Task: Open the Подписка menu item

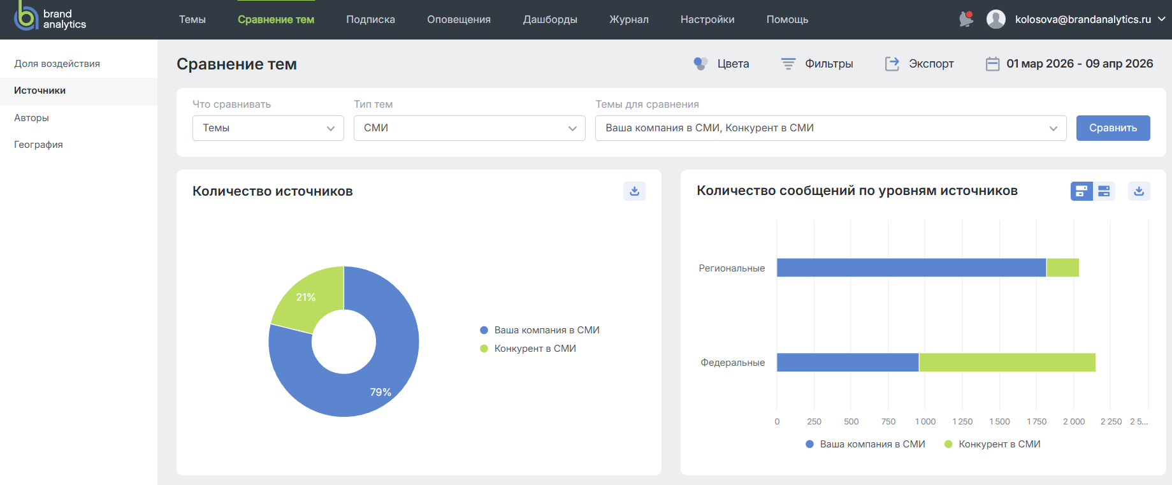Action: (x=370, y=20)
